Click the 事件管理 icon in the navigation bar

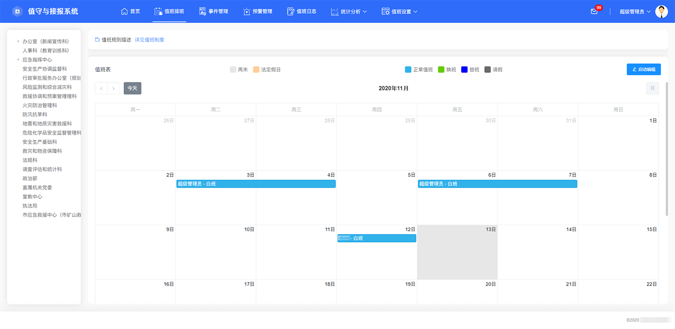pos(202,11)
